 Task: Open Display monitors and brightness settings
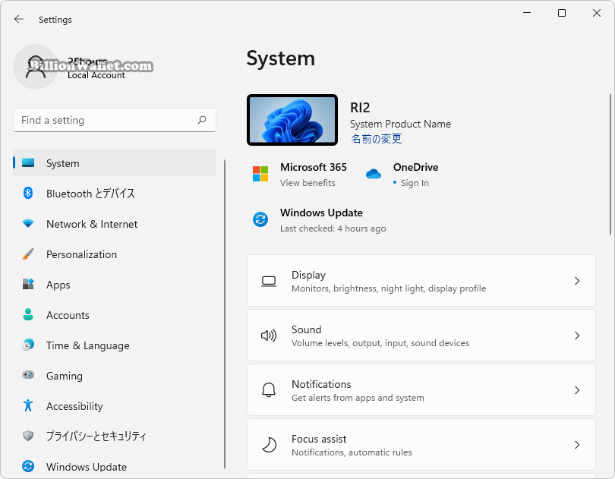(x=421, y=281)
